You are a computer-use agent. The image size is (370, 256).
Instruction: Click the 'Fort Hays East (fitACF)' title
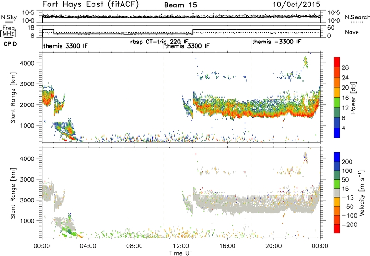tap(91, 5)
